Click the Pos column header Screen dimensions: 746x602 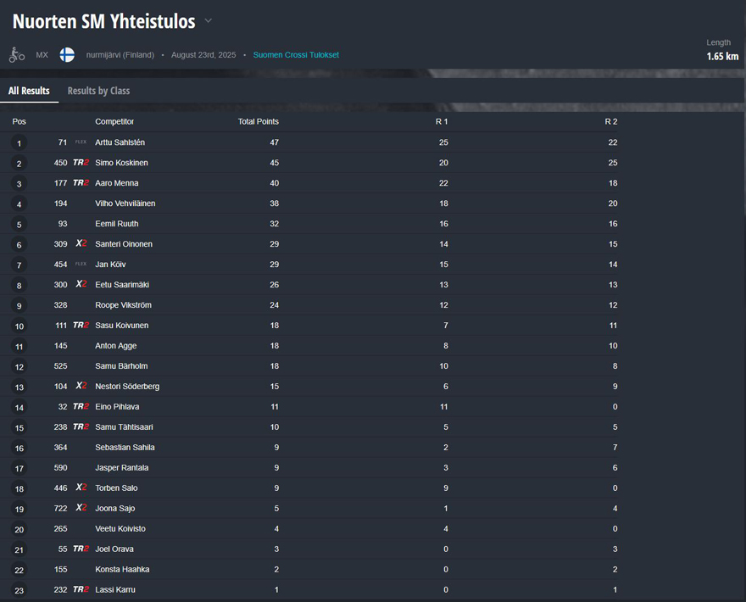(x=19, y=121)
